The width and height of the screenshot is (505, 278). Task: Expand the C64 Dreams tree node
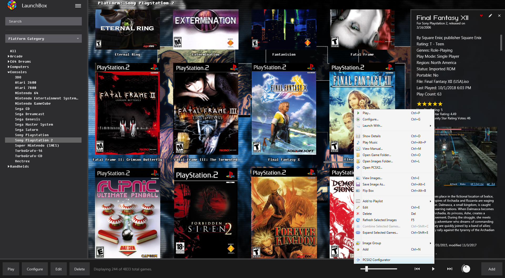[9, 62]
